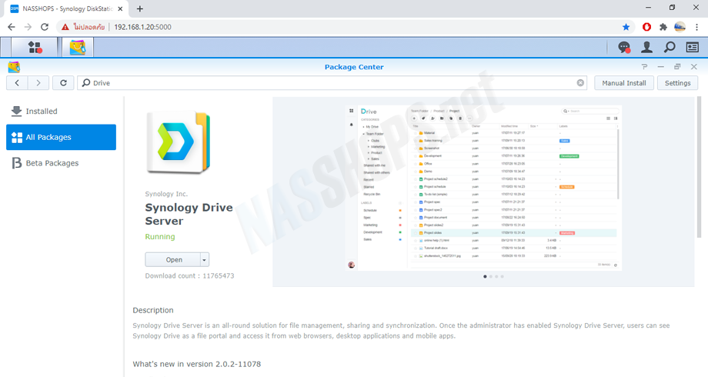Click the Package Center search field
The image size is (708, 377).
[332, 82]
